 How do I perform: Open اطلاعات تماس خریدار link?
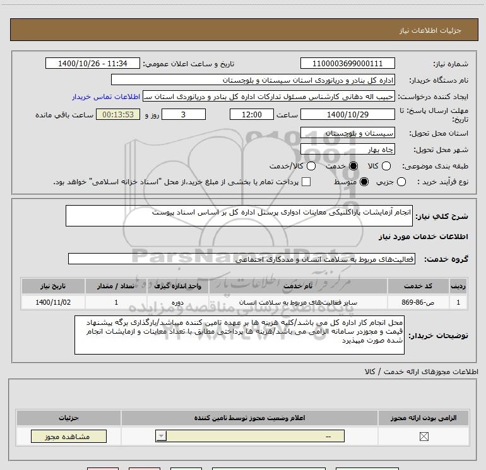point(106,97)
